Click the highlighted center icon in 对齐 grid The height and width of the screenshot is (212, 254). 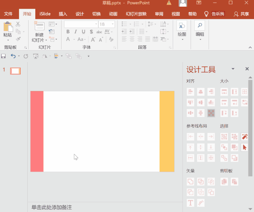(211, 113)
